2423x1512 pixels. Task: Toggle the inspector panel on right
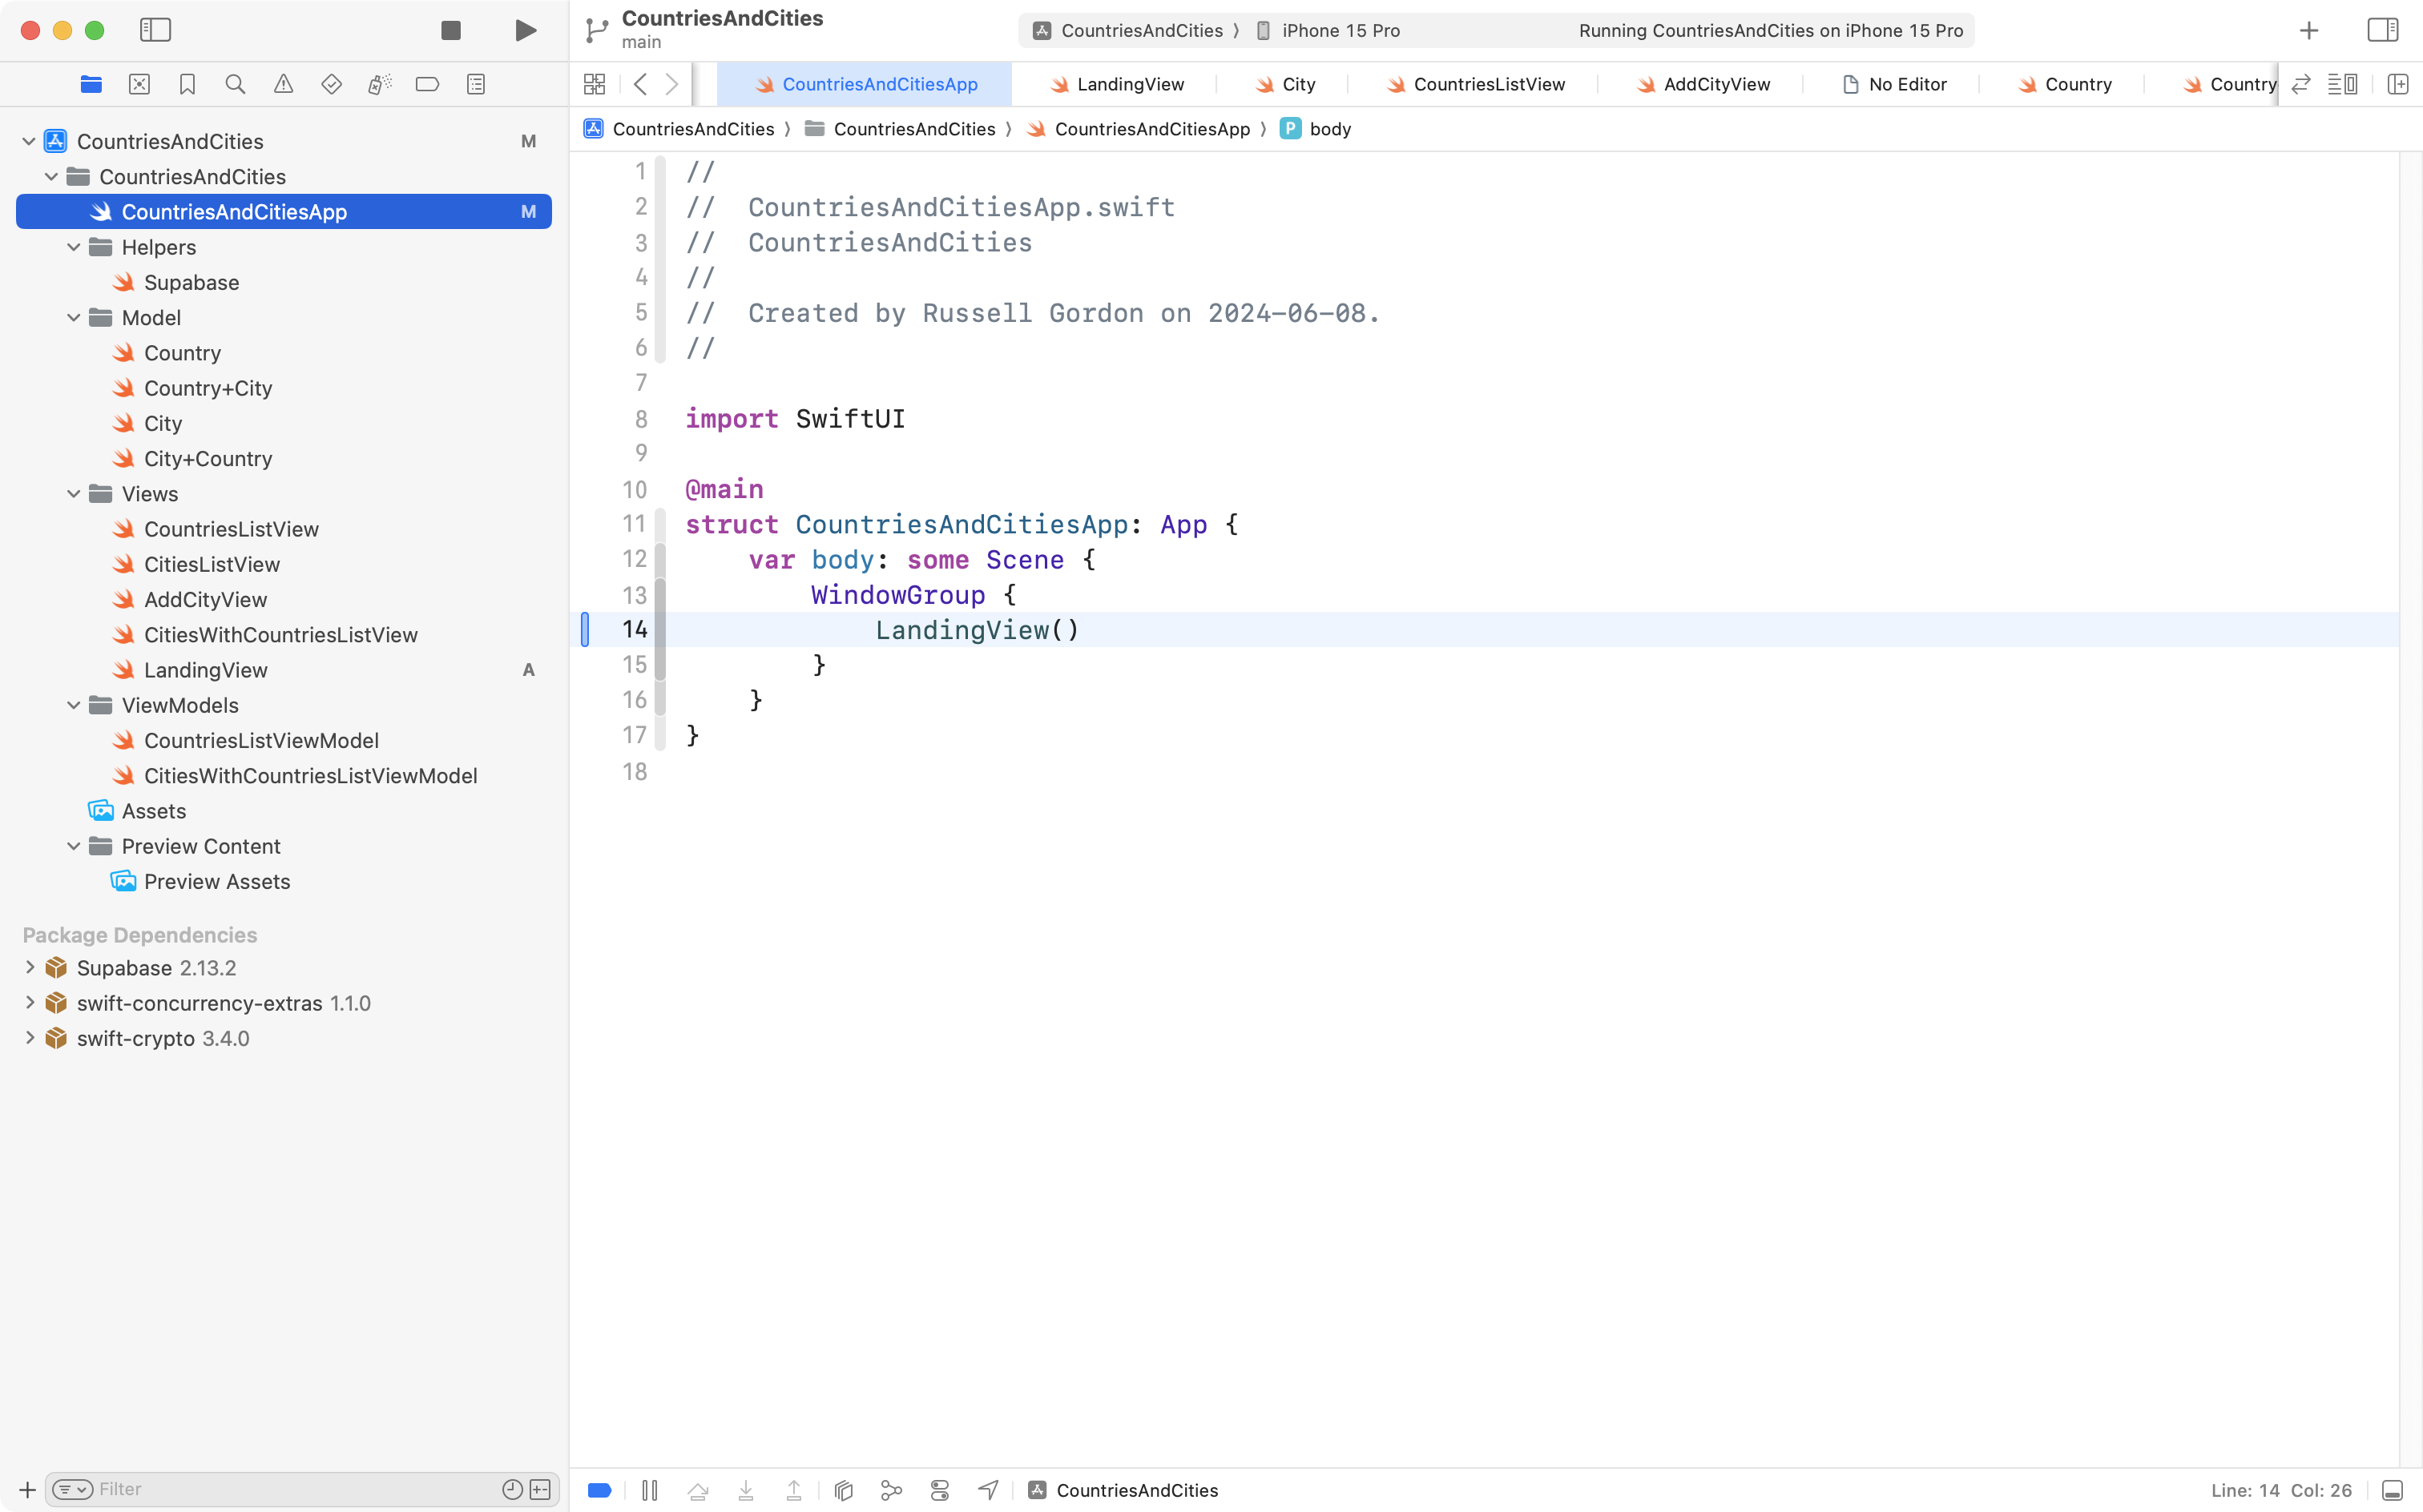pos(2382,30)
